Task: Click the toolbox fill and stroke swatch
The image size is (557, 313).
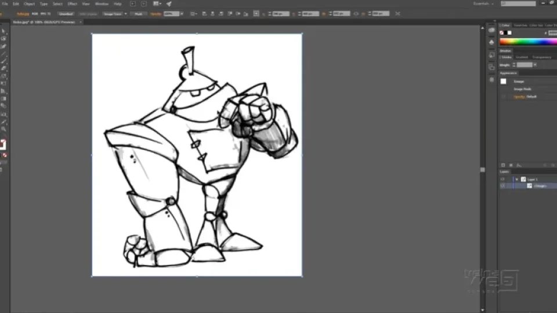Action: (3, 144)
